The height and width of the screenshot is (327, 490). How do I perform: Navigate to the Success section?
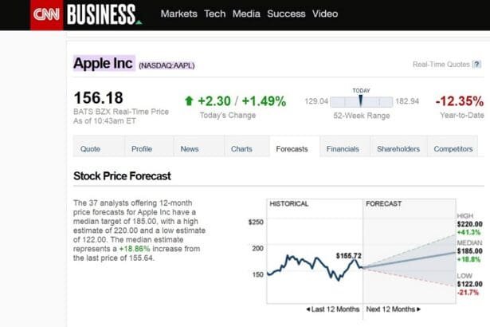click(x=286, y=14)
